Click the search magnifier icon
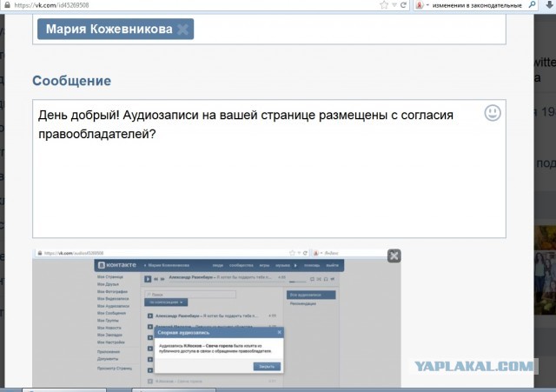The height and width of the screenshot is (392, 556). (x=532, y=5)
